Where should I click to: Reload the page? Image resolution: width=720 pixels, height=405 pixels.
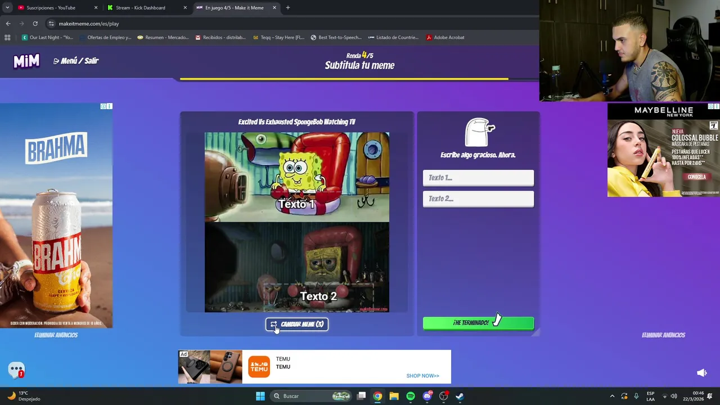pos(35,24)
